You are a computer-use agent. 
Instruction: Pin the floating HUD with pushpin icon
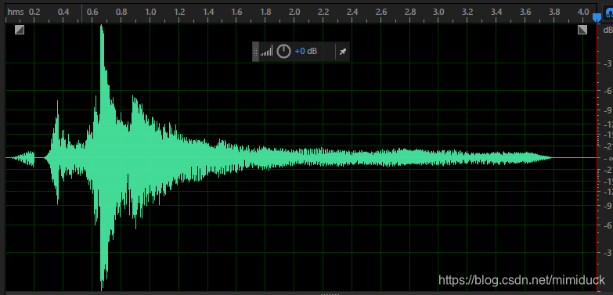click(x=343, y=52)
